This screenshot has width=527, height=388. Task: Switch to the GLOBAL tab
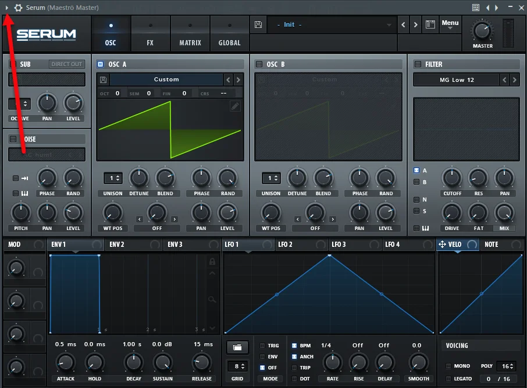[x=230, y=34]
